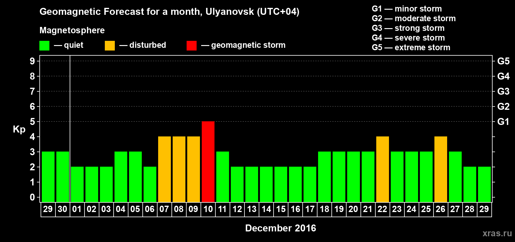Select the green bar for day 27
This screenshot has height=242, width=515.
pyautogui.click(x=455, y=177)
